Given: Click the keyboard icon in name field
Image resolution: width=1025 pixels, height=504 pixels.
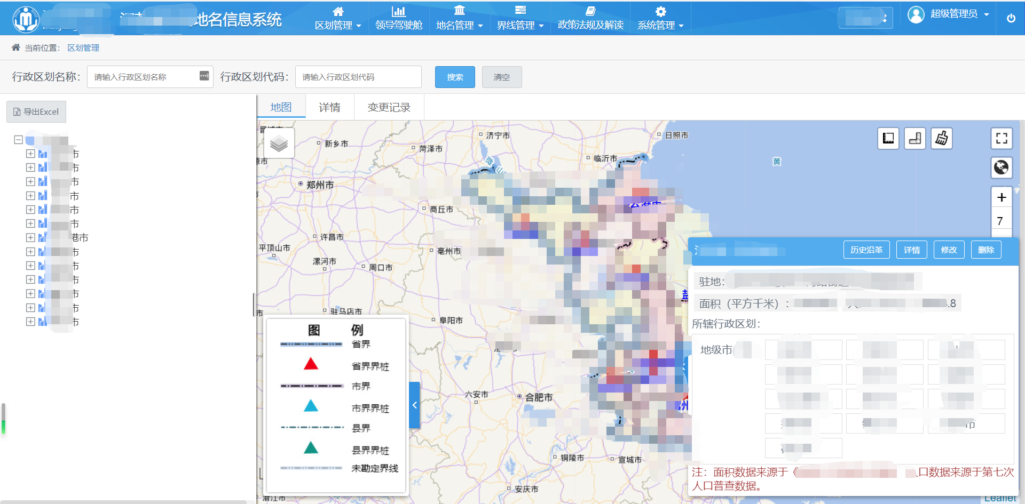Looking at the screenshot, I should (204, 76).
